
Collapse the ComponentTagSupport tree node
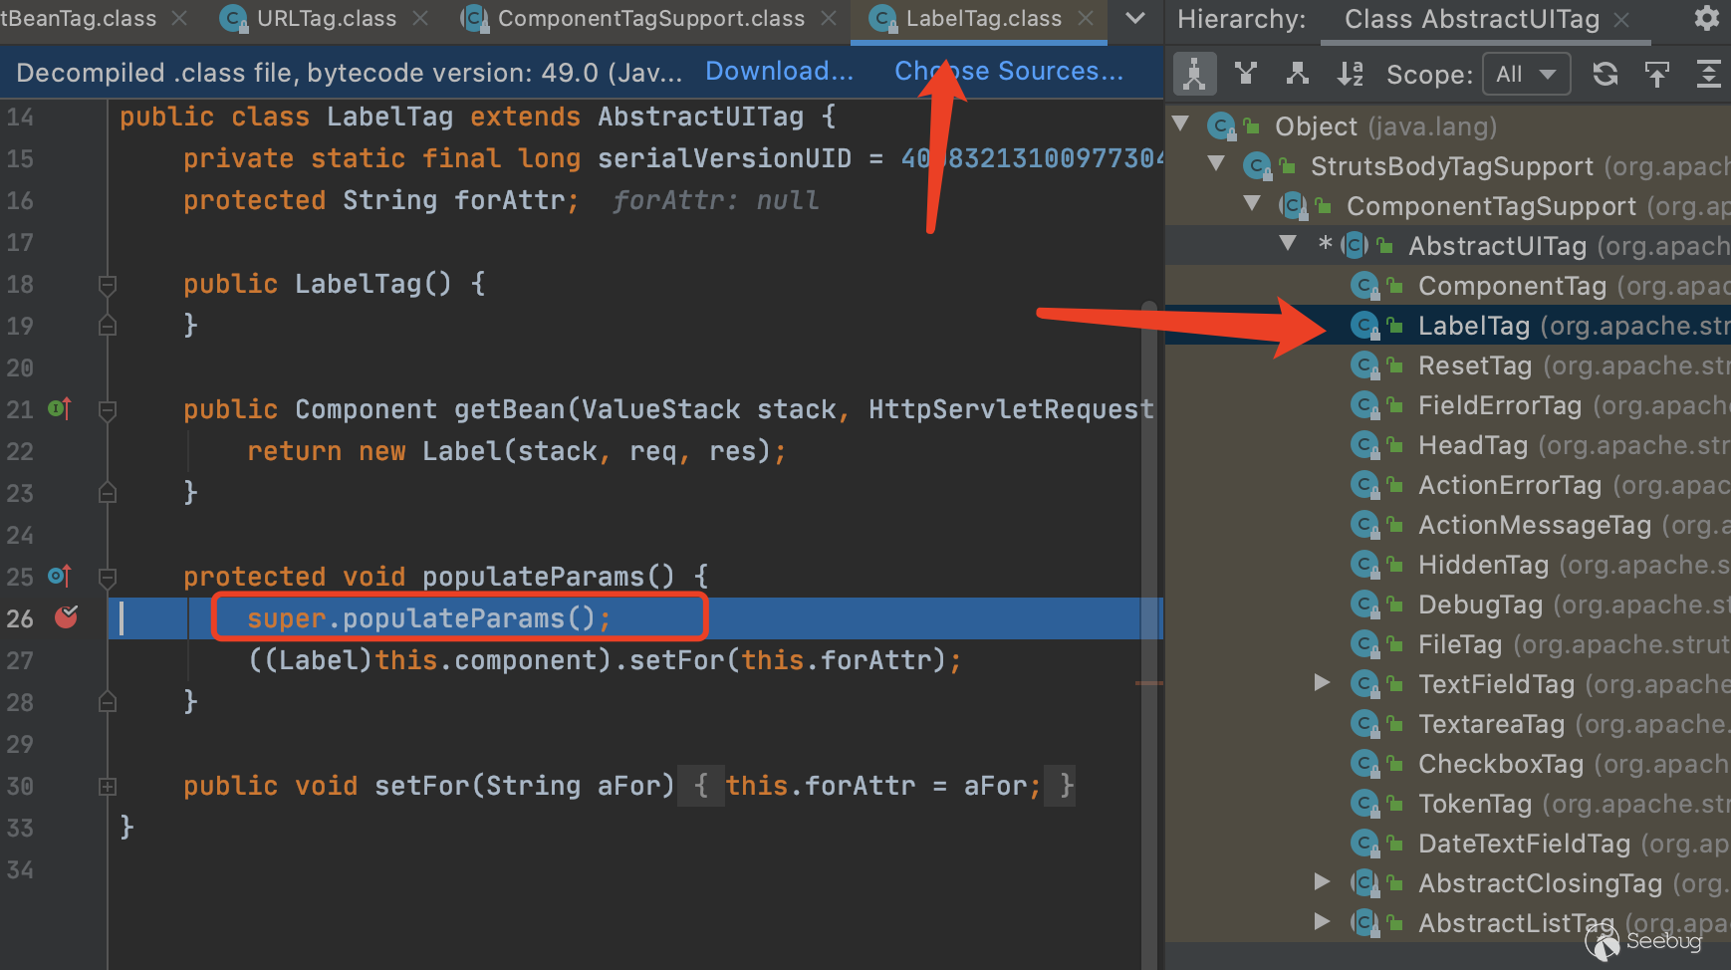coord(1252,204)
